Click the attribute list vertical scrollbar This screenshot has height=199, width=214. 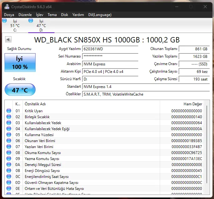[207, 145]
